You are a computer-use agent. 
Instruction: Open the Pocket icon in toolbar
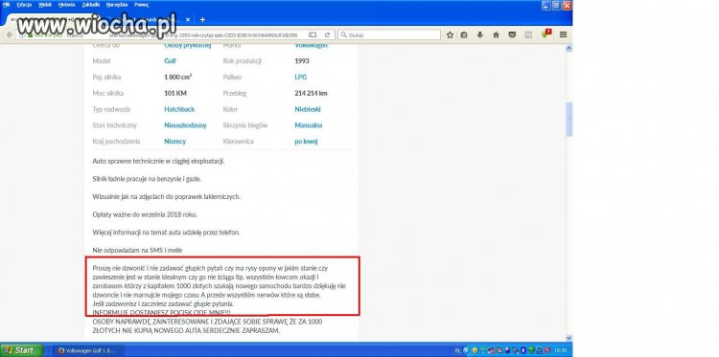512,34
